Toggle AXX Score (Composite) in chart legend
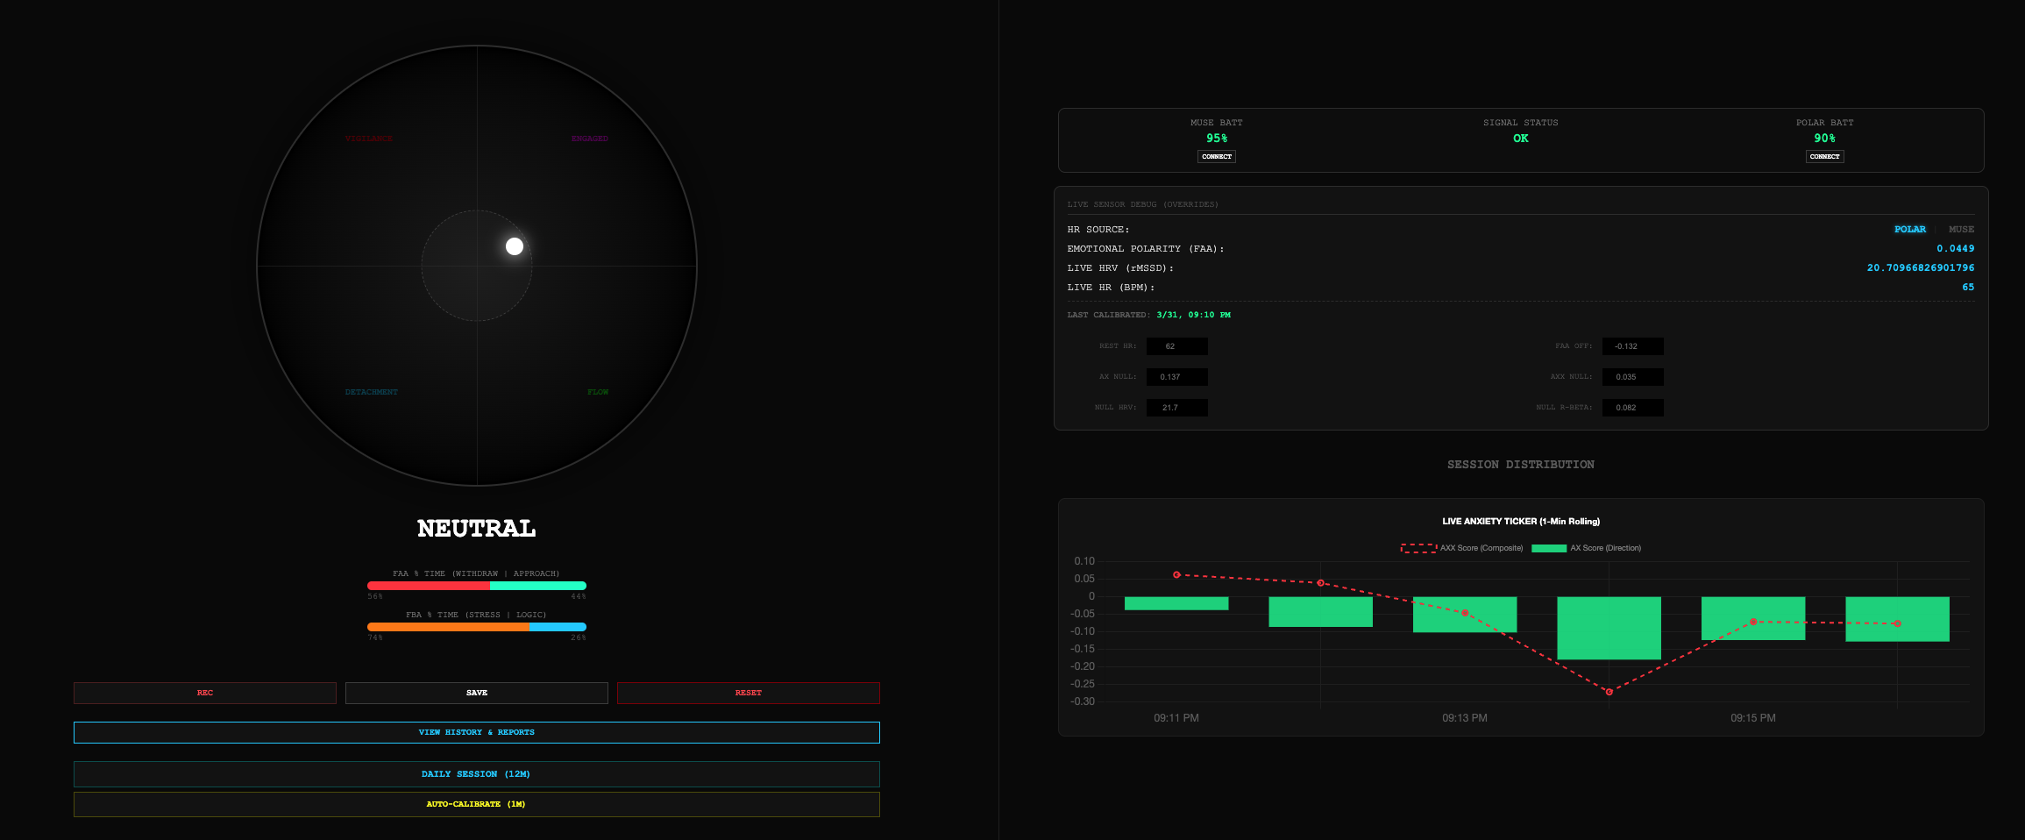 click(1480, 547)
